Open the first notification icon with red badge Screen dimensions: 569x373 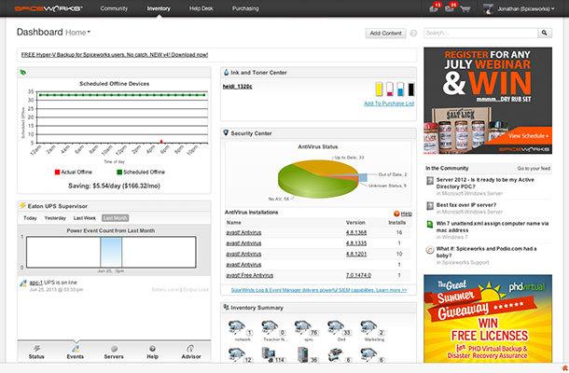tap(435, 7)
